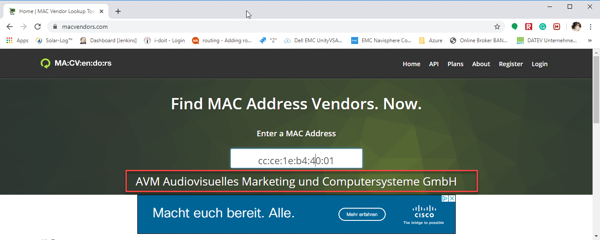Open the Register navigation link

[x=511, y=64]
